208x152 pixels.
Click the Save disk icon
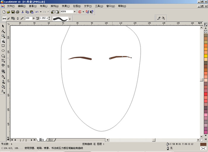click(13, 12)
